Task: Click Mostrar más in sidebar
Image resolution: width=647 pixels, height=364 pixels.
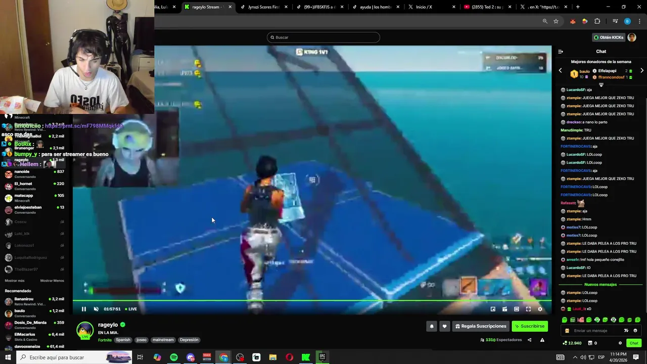Action: (15, 281)
